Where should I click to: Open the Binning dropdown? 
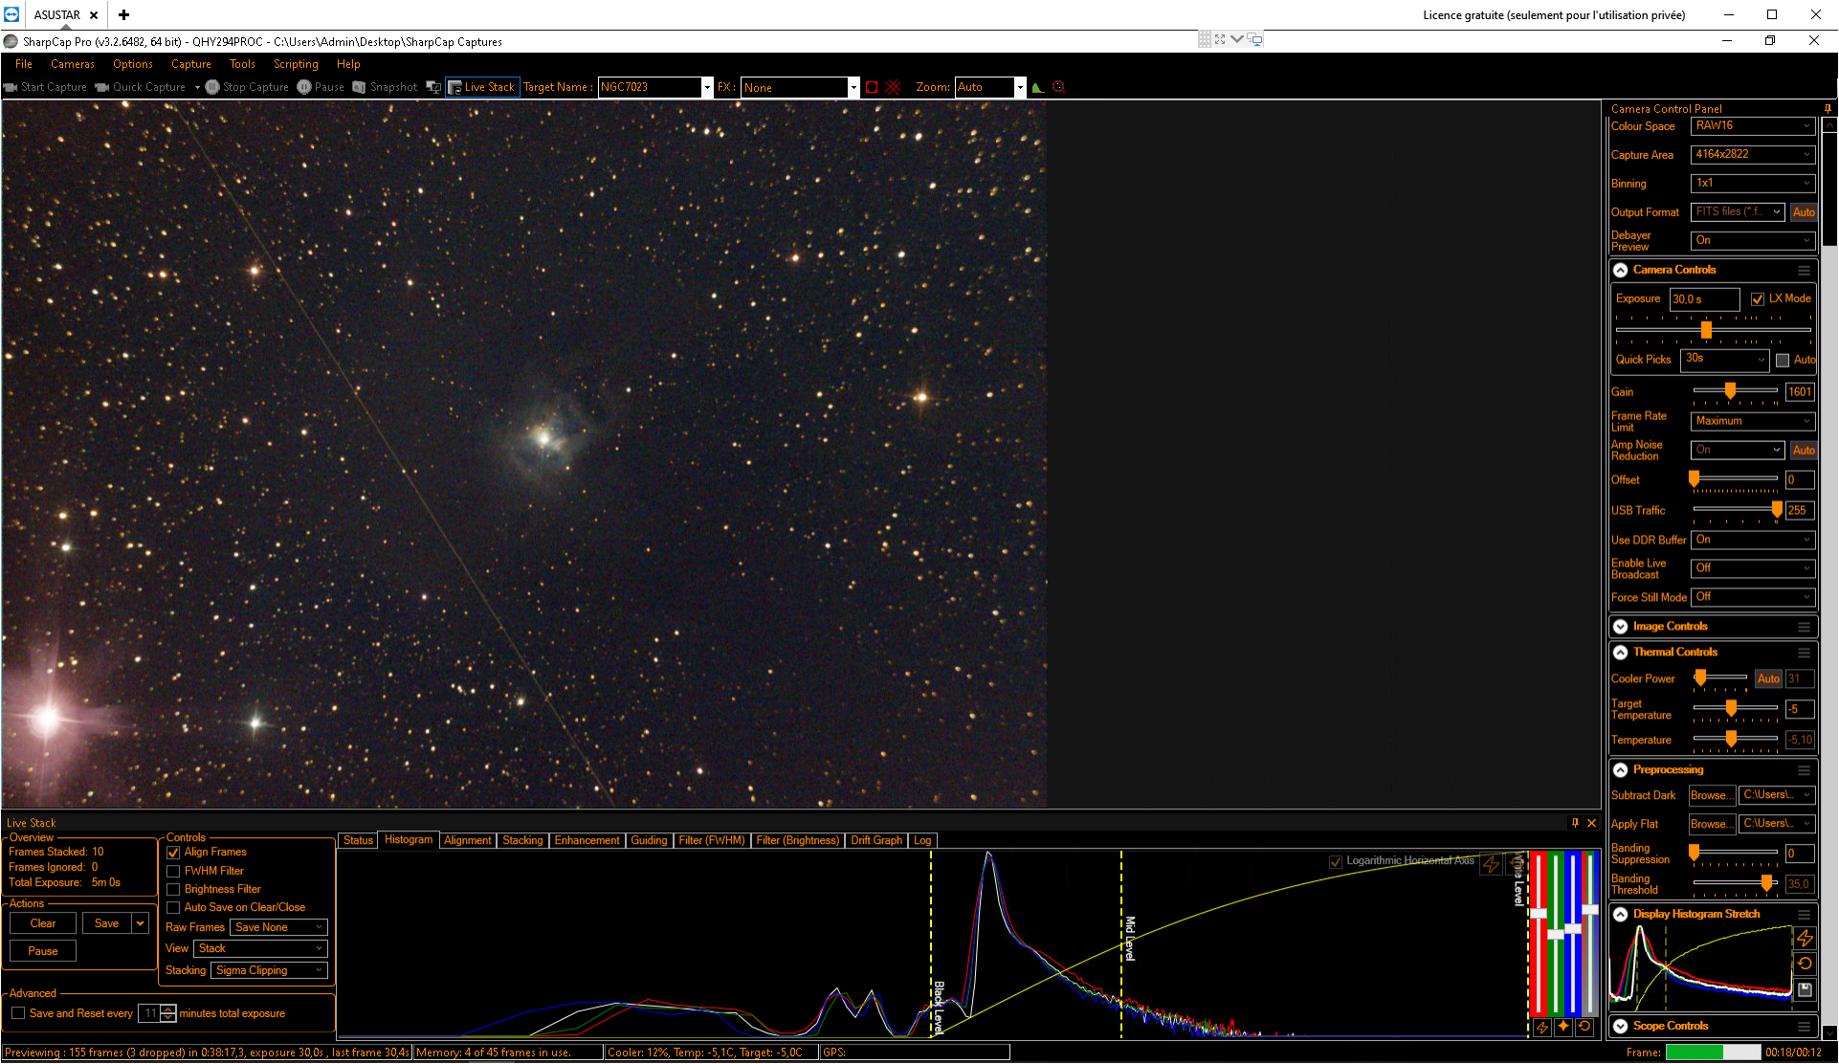[1752, 184]
